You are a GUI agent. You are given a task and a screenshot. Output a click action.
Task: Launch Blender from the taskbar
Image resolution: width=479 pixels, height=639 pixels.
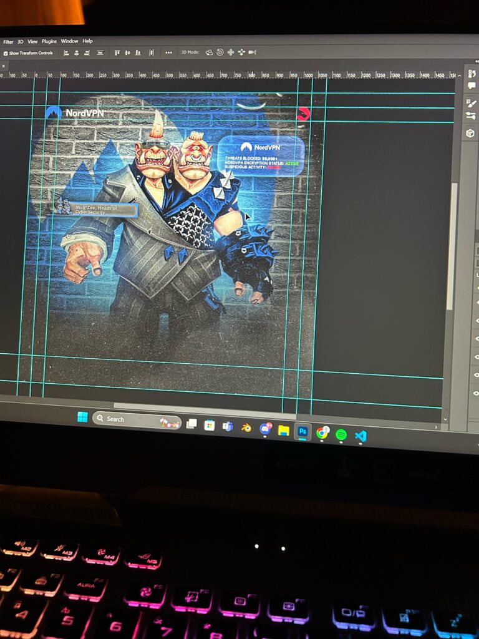246,428
